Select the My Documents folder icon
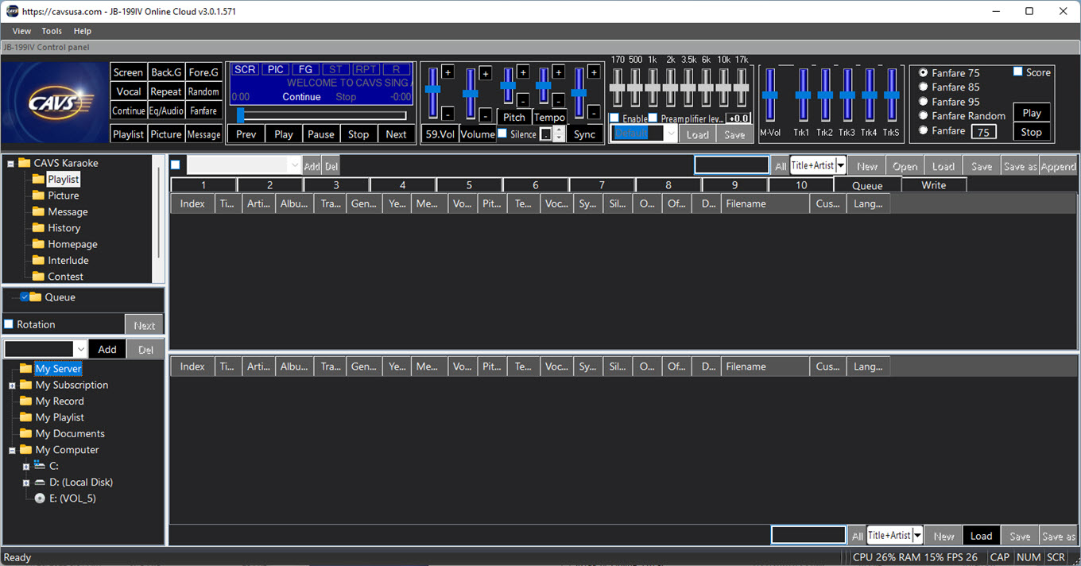This screenshot has height=566, width=1081. (25, 434)
